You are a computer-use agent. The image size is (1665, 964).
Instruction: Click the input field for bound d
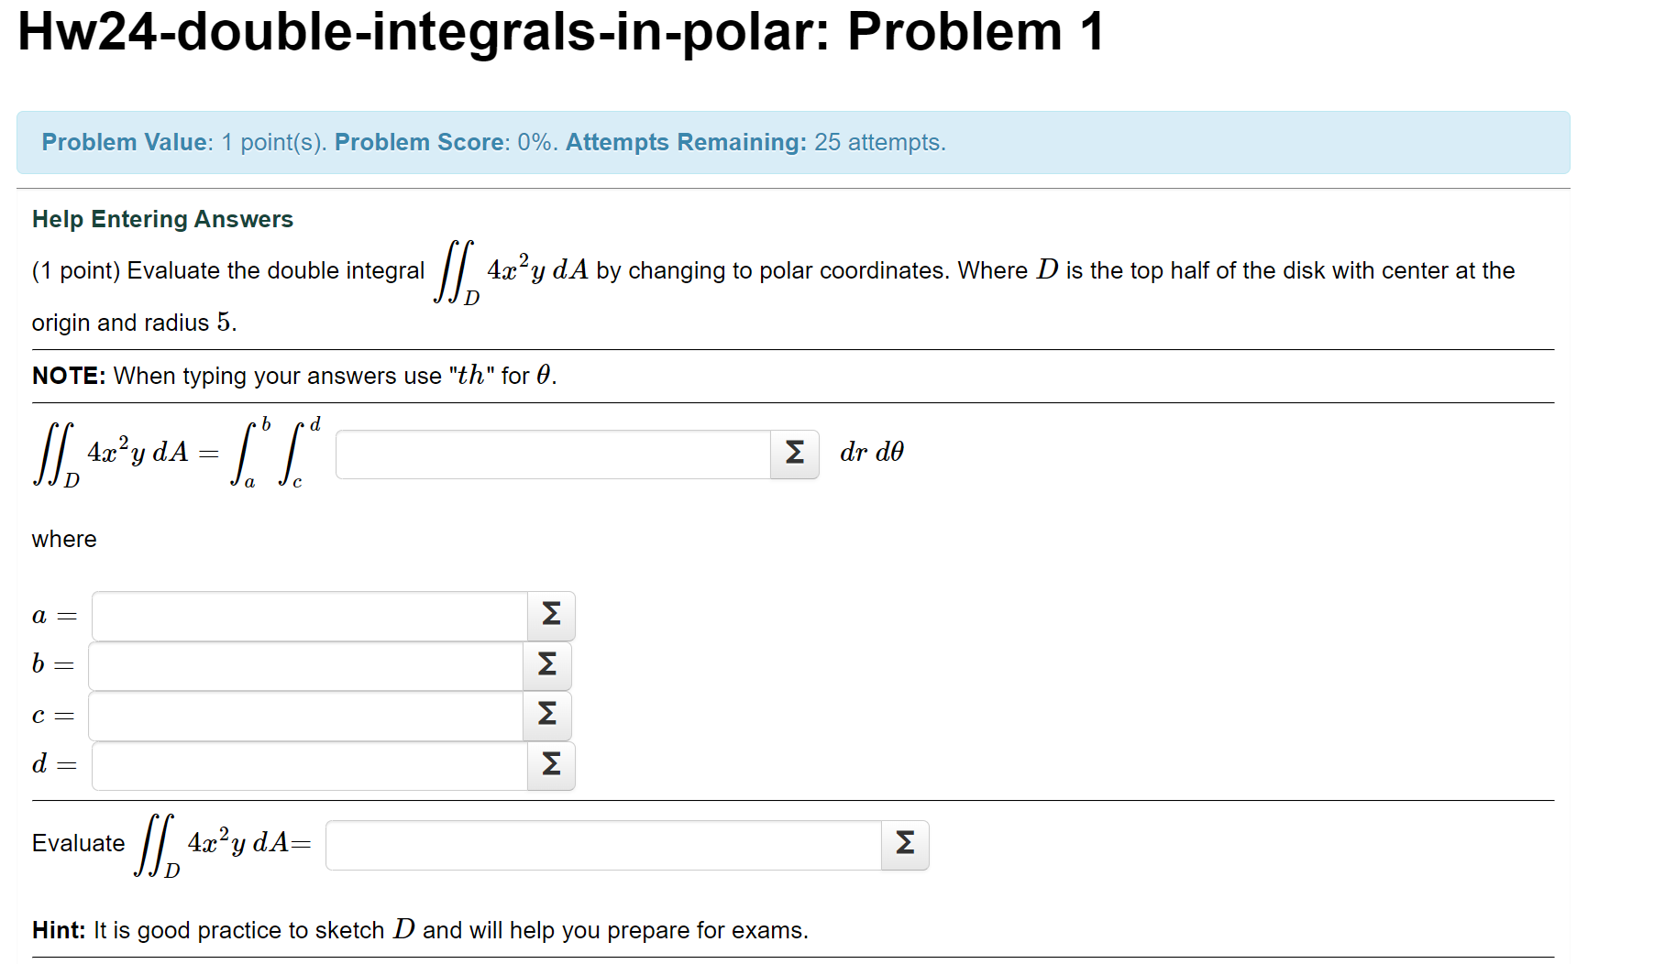307,766
